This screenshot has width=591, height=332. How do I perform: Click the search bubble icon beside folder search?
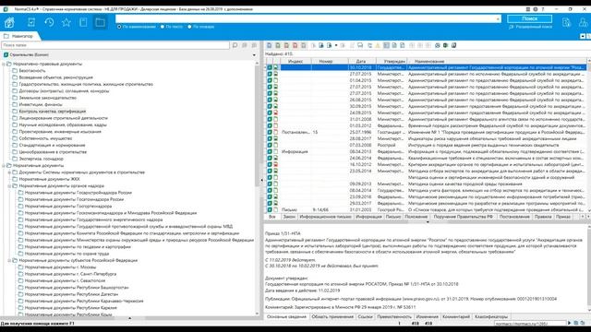tap(235, 45)
